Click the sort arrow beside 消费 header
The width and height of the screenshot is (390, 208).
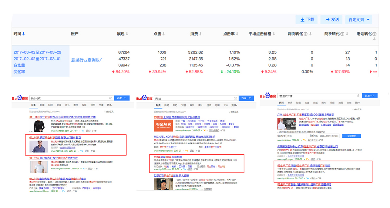[x=205, y=34]
